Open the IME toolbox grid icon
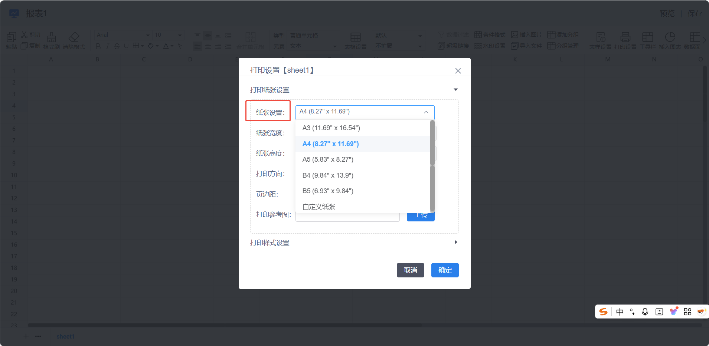The width and height of the screenshot is (709, 346). click(x=687, y=312)
